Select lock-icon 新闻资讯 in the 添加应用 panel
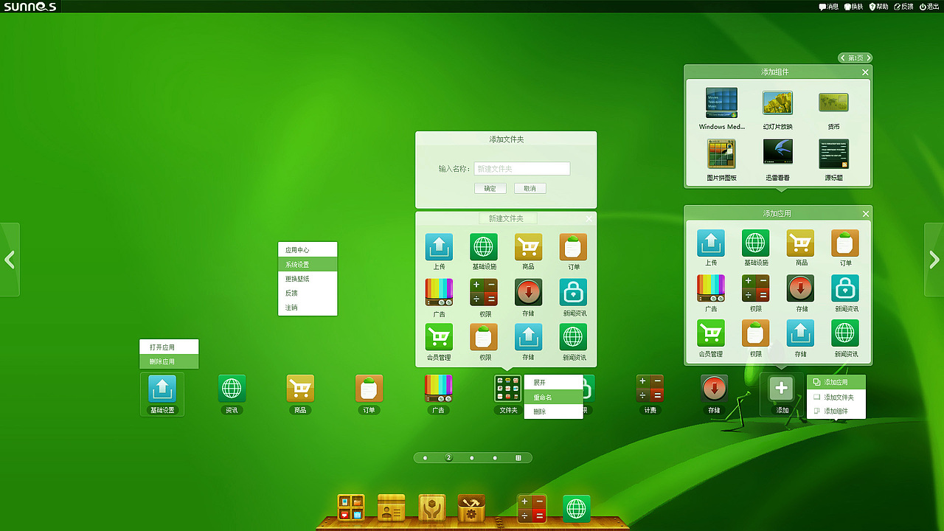Viewport: 944px width, 531px height. [845, 288]
